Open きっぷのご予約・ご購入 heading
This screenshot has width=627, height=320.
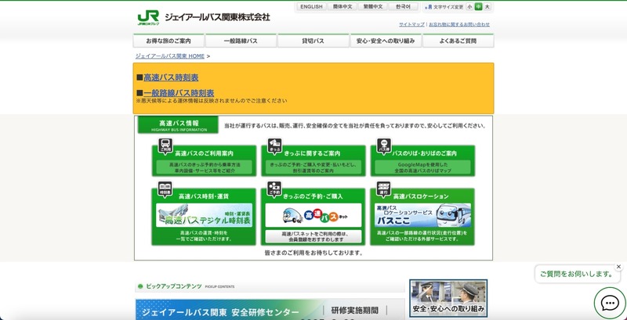click(313, 196)
